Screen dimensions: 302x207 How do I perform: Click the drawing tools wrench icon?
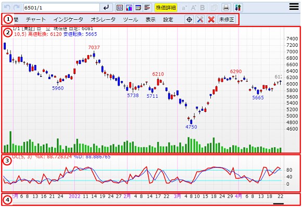(x=200, y=19)
